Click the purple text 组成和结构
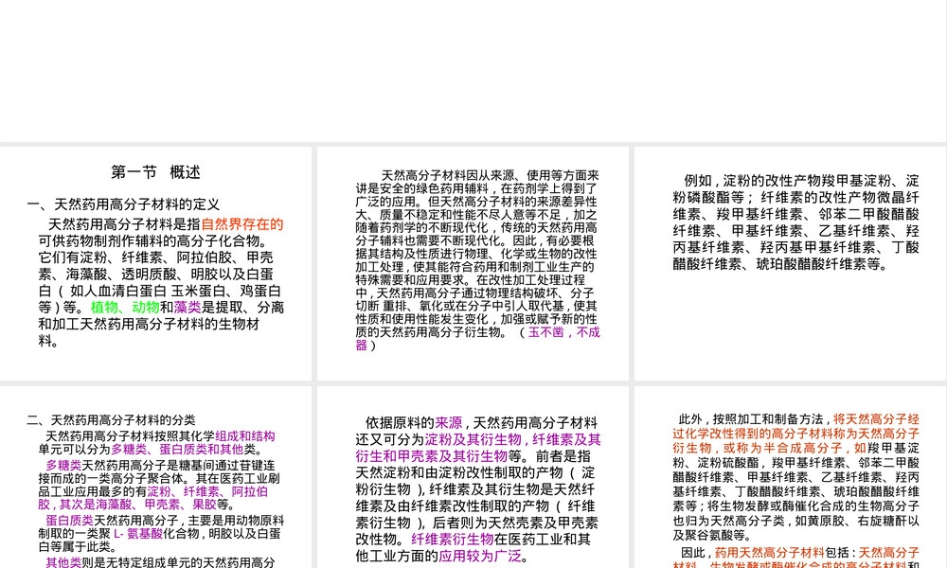Image resolution: width=947 pixels, height=568 pixels. (x=245, y=435)
